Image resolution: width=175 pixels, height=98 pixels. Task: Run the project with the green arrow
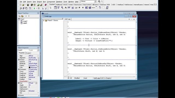34,8
